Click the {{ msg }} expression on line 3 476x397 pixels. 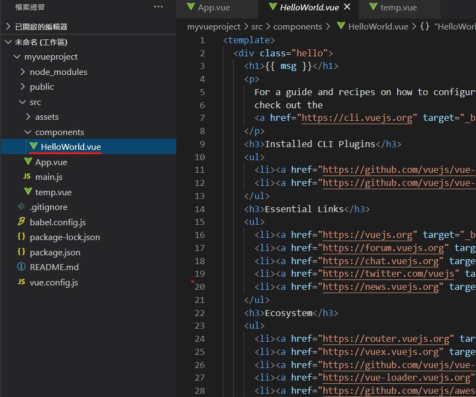point(289,66)
